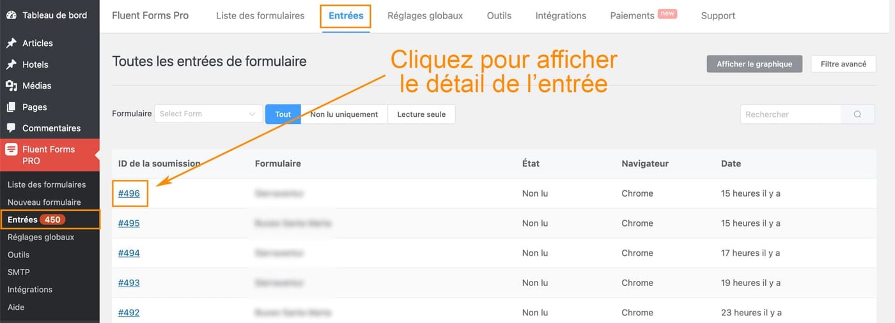
Task: Click 19 heures il y a date
Action: tap(751, 283)
